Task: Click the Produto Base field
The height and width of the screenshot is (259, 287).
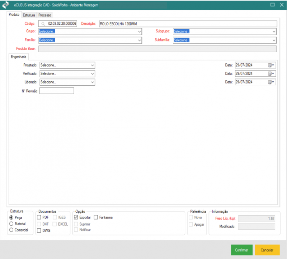Action: [x=157, y=49]
